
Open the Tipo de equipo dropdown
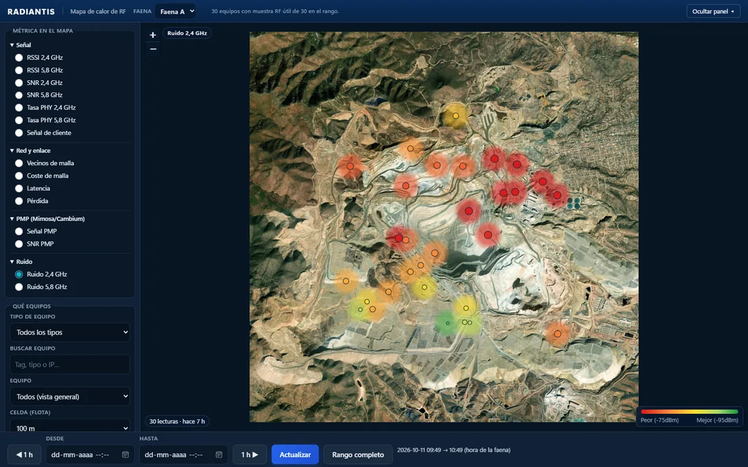coord(70,332)
